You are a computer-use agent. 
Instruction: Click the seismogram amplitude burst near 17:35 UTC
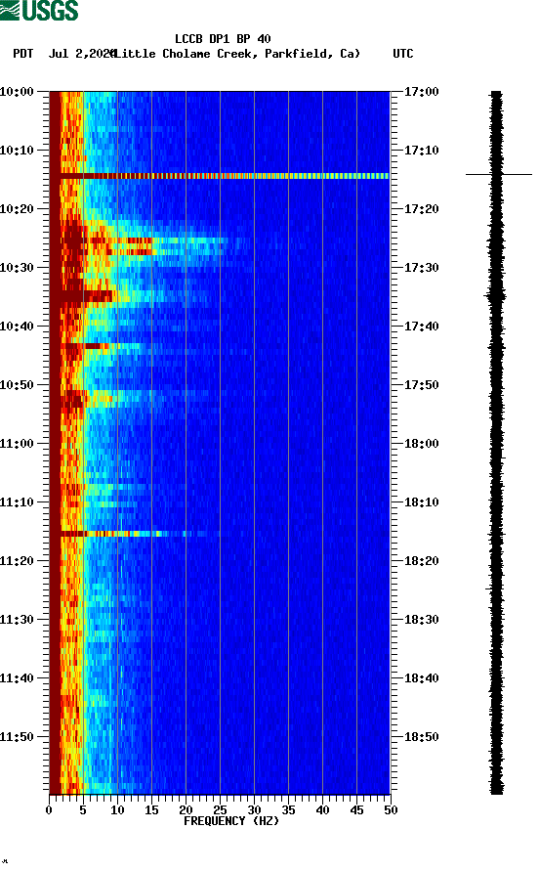pyautogui.click(x=496, y=296)
